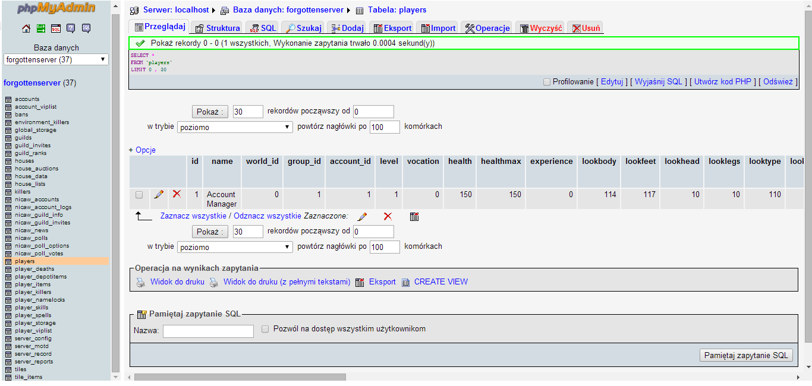The width and height of the screenshot is (812, 386).
Task: Check Pozwól na dostęp wszystkim użytkownikom
Action: 266,328
